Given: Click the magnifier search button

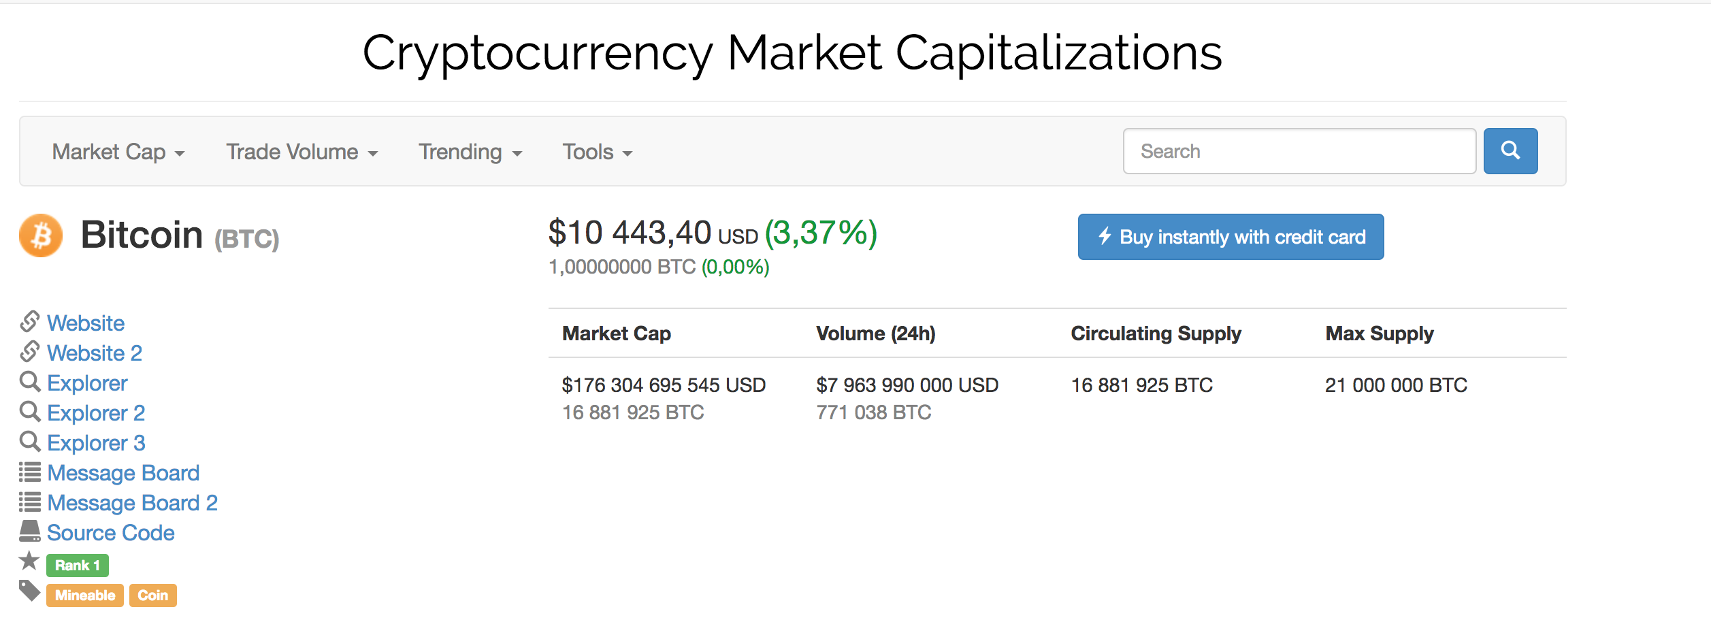Looking at the screenshot, I should (x=1510, y=151).
